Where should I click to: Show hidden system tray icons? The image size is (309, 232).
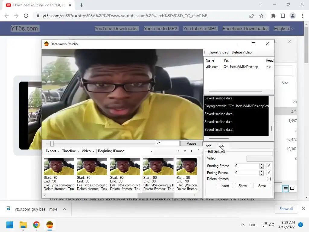pyautogui.click(x=243, y=225)
